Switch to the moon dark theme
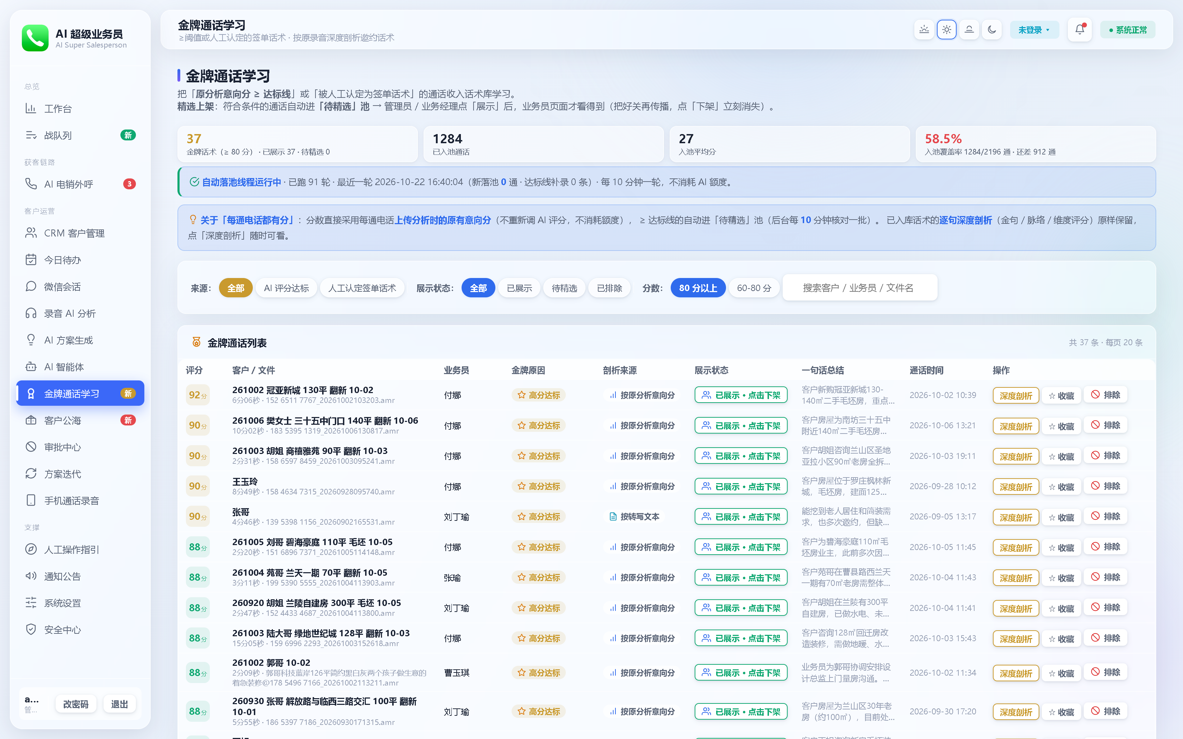Image resolution: width=1183 pixels, height=739 pixels. pos(991,30)
